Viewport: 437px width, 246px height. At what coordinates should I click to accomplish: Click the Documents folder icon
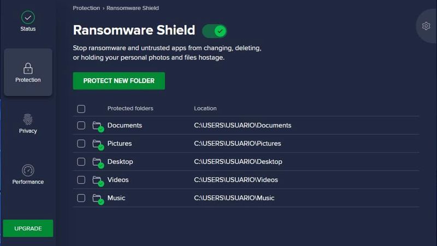point(98,126)
